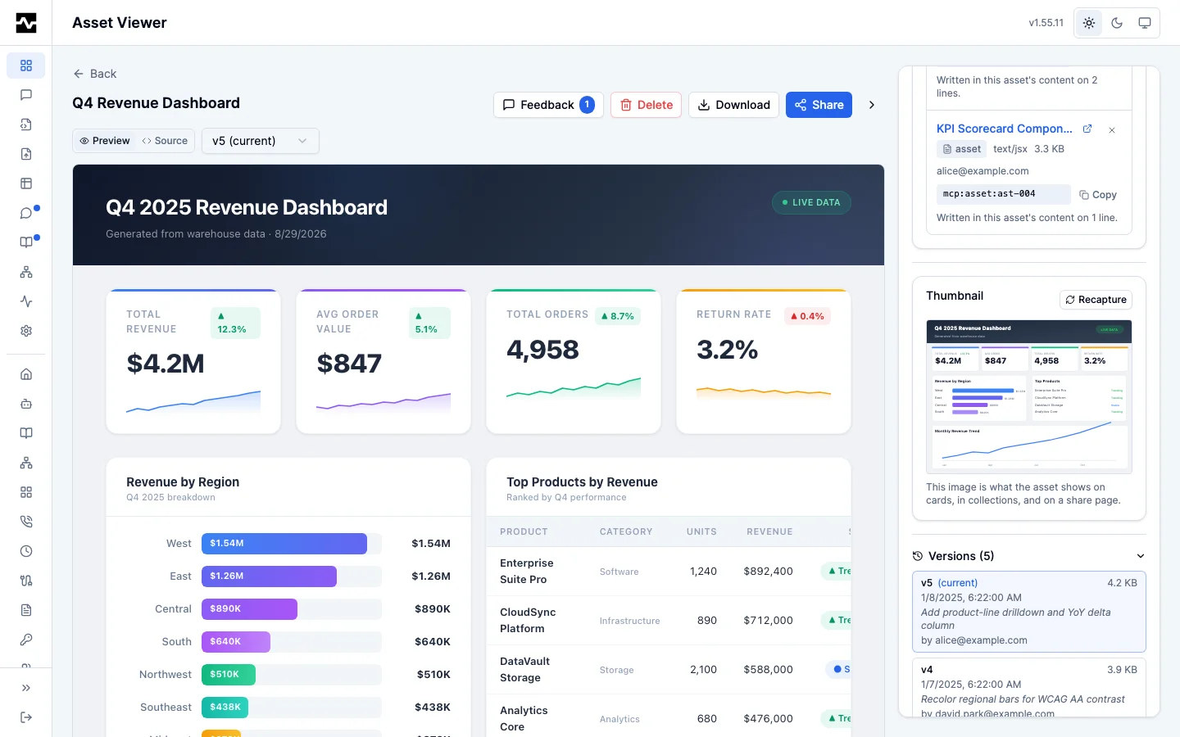Screen dimensions: 1180x737
Task: Expand the sidebar with double chevron icon
Action: coord(26,688)
